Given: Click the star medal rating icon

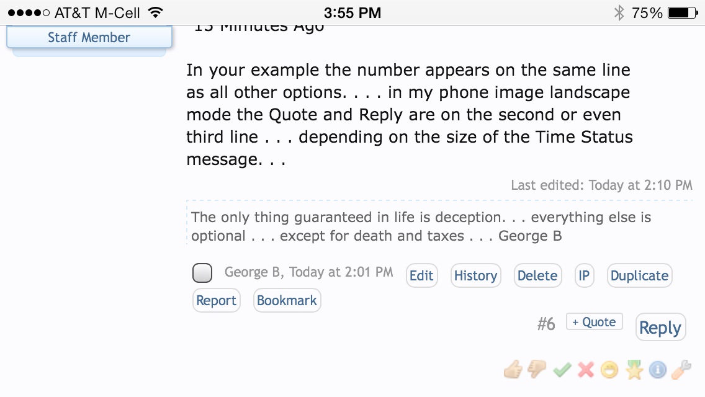Looking at the screenshot, I should [x=634, y=370].
